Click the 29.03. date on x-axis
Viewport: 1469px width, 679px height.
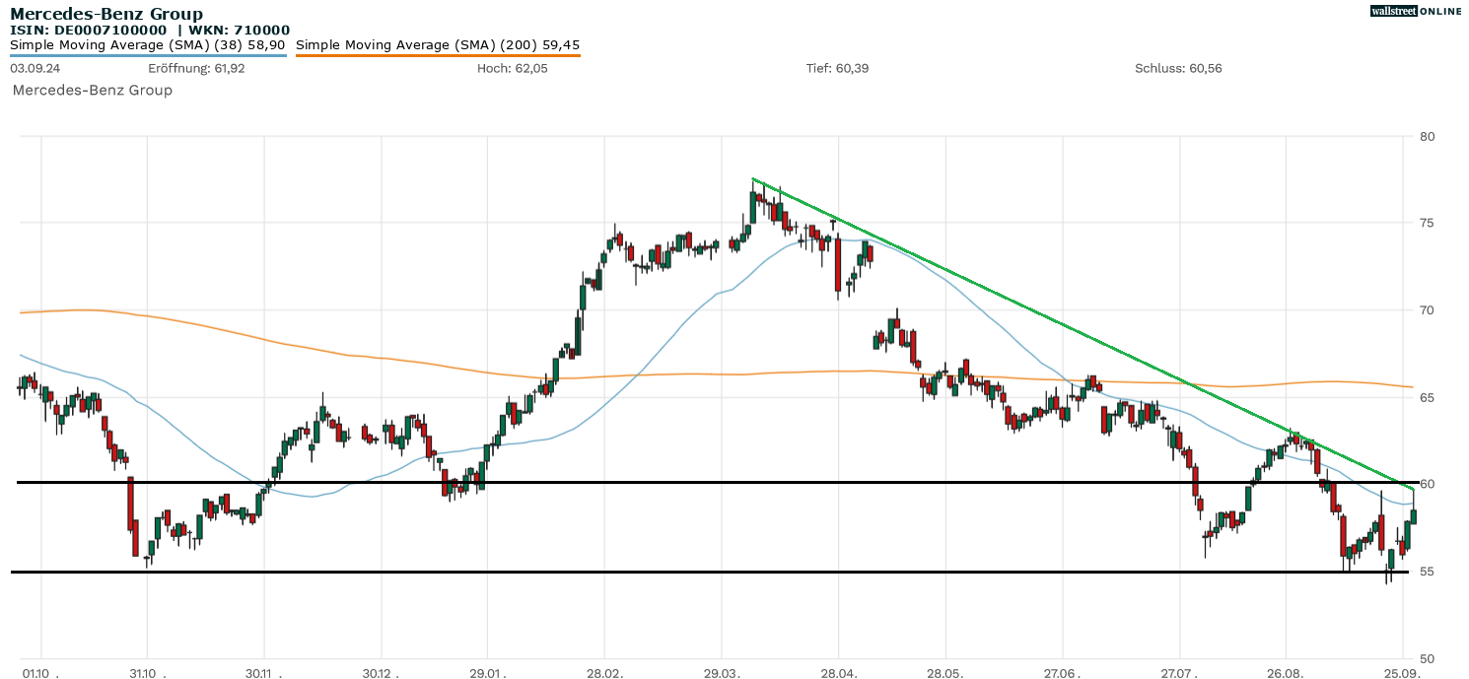[721, 671]
